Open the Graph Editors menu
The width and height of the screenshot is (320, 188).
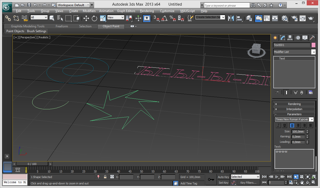(126, 11)
